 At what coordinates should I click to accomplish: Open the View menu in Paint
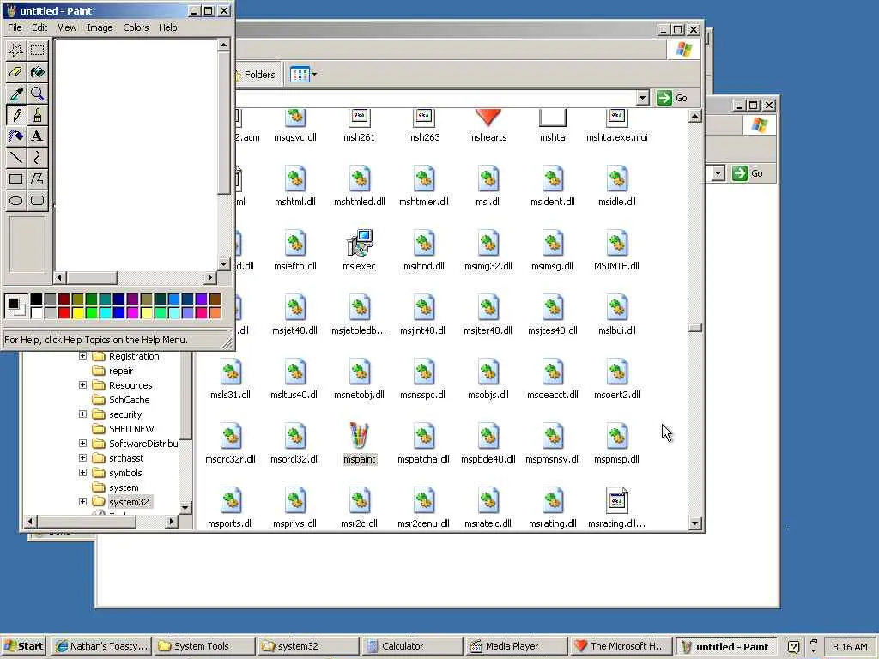coord(67,27)
